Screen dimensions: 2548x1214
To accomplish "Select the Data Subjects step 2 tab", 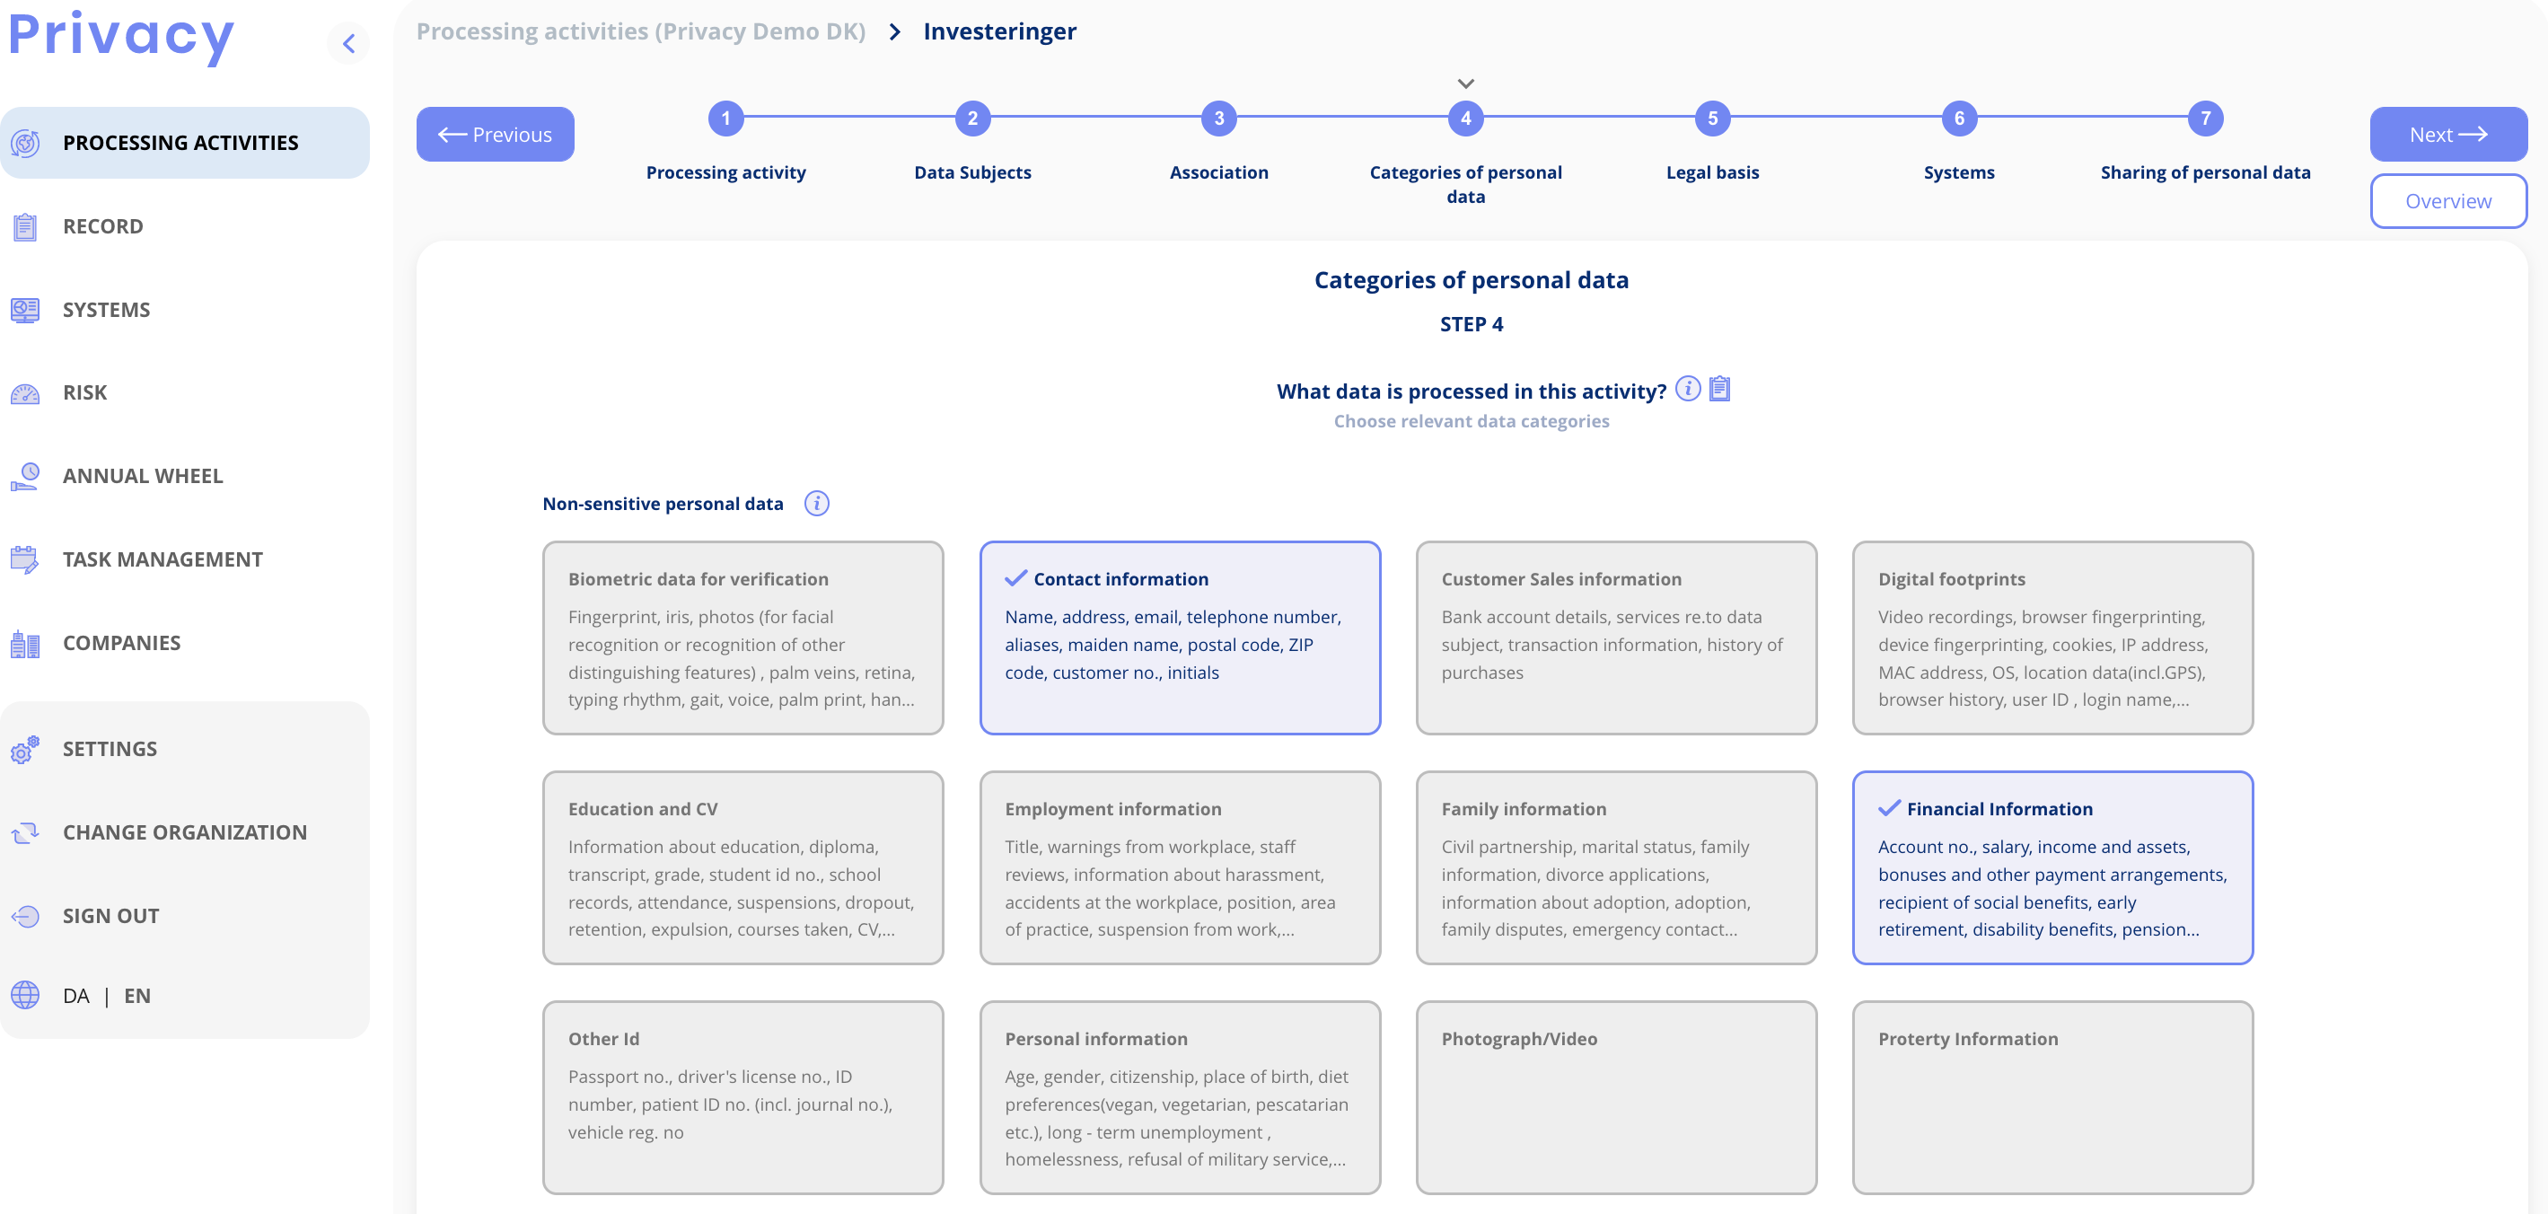I will [x=971, y=117].
